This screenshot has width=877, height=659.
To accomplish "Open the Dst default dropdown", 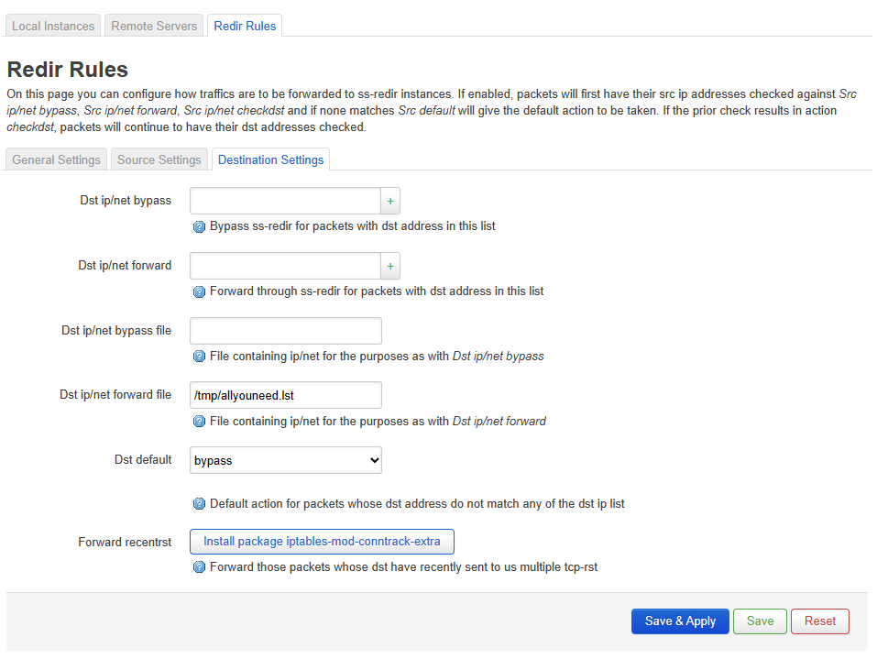I will pos(285,460).
